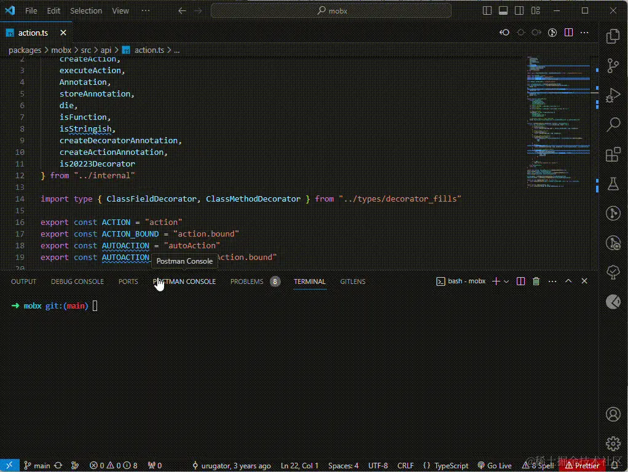Screen dimensions: 628x472
Task: Change line ending via CRLF
Action: coord(406,466)
